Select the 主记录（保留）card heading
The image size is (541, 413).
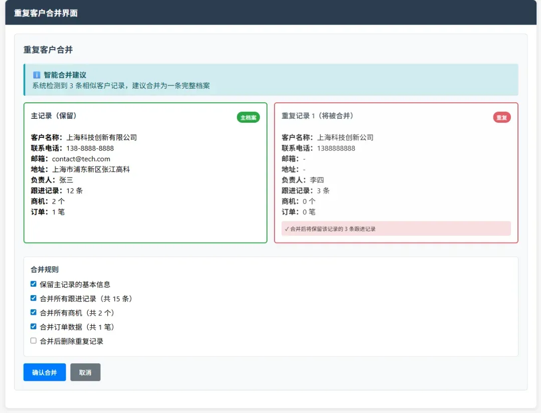click(54, 116)
